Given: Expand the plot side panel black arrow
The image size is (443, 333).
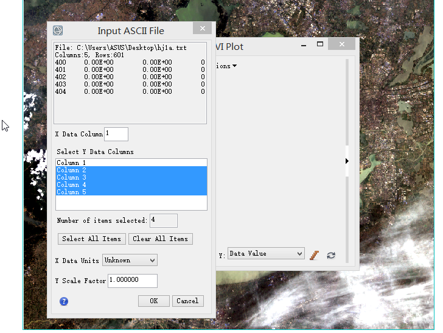Looking at the screenshot, I should coord(347,161).
